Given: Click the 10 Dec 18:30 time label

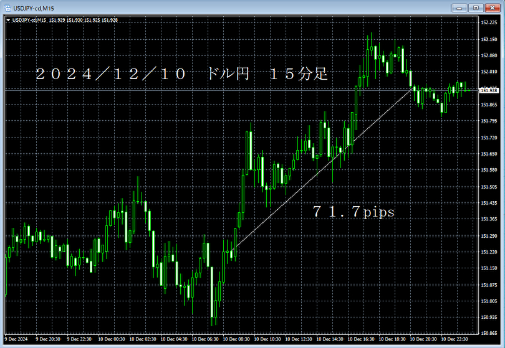Looking at the screenshot, I should (392, 339).
